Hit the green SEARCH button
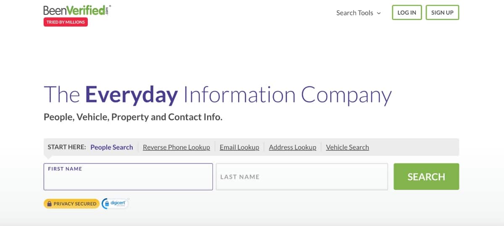 [x=426, y=177]
